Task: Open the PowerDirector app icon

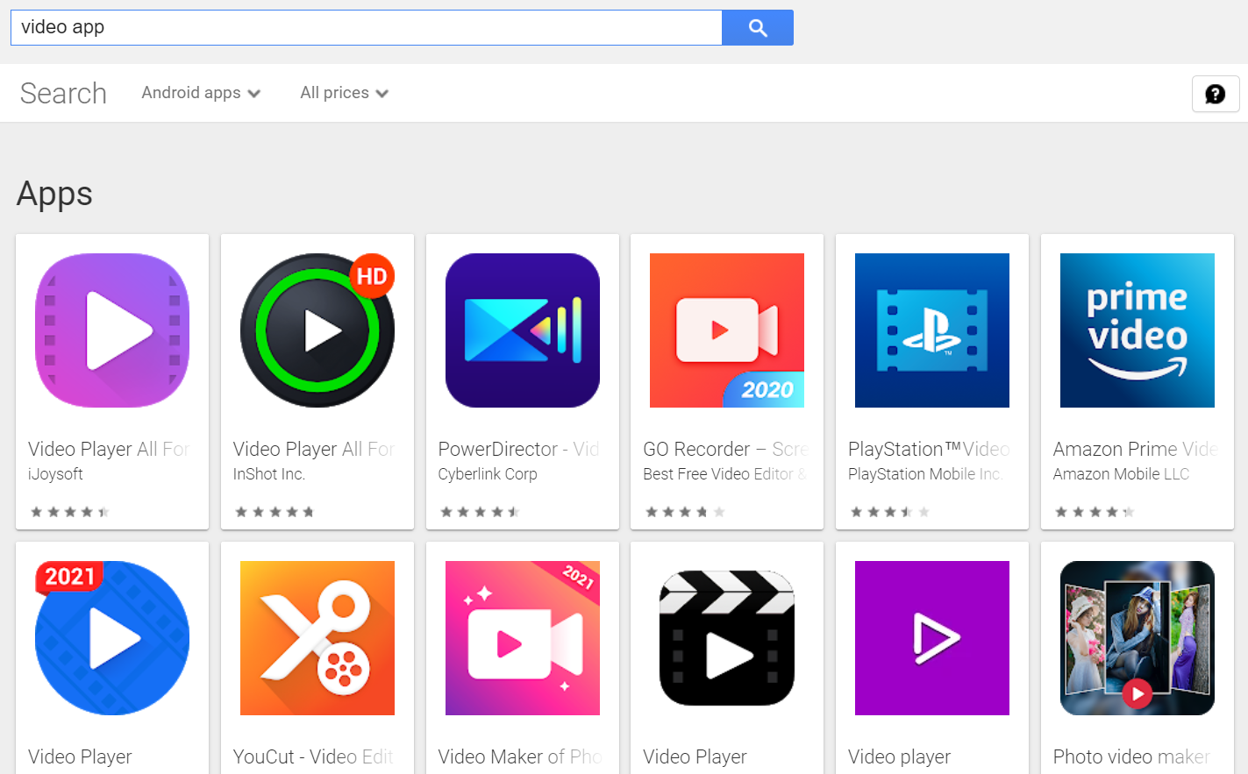Action: (523, 330)
